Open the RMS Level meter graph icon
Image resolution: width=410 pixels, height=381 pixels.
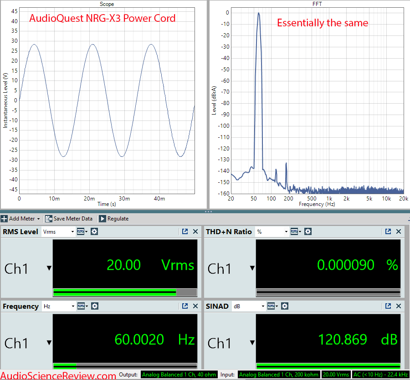pyautogui.click(x=82, y=231)
